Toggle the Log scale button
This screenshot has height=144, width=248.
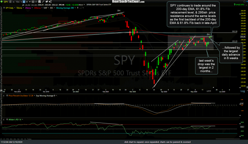pos(243,91)
